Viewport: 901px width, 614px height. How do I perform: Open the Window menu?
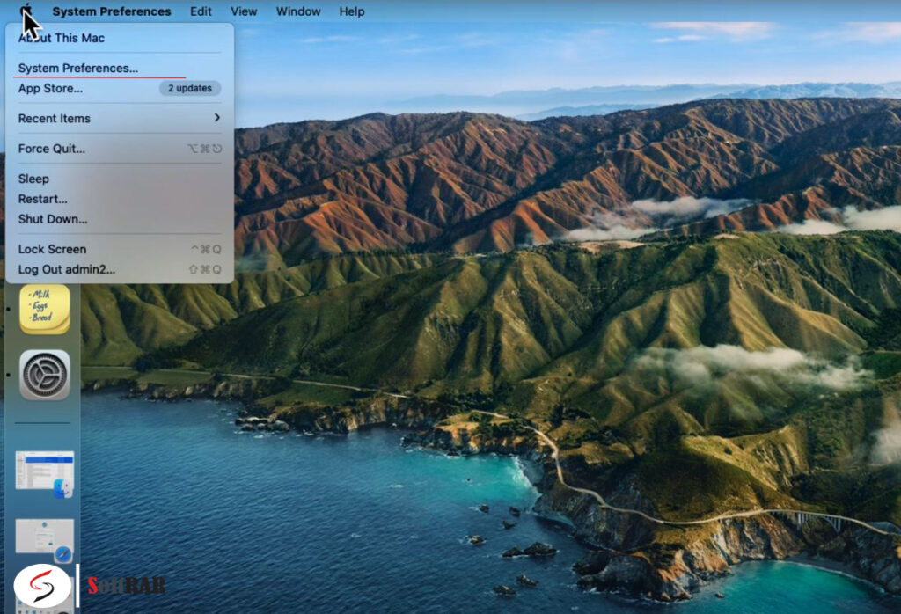coord(298,11)
